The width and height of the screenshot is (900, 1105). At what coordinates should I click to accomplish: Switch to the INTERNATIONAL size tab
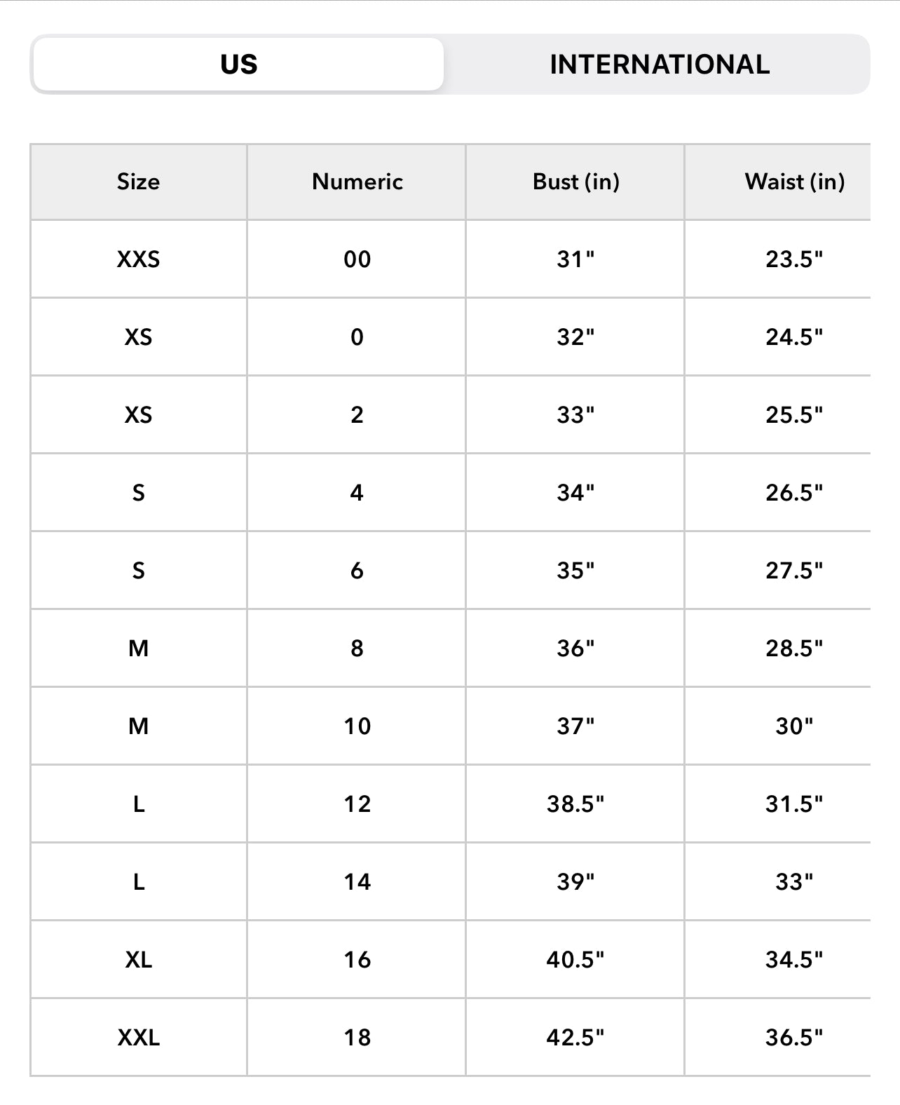(659, 65)
